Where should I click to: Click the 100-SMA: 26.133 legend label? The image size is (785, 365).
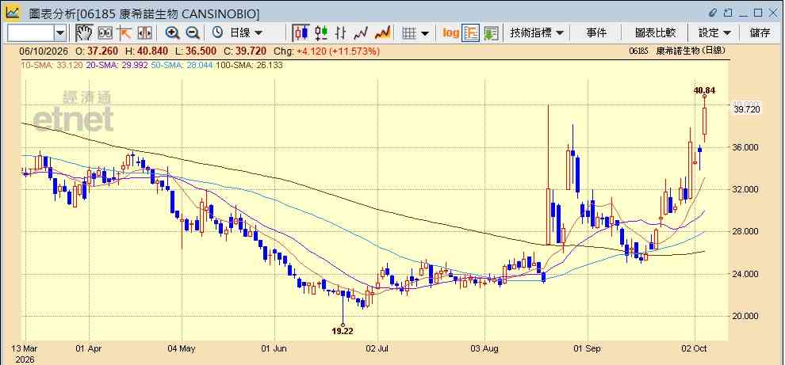[249, 65]
